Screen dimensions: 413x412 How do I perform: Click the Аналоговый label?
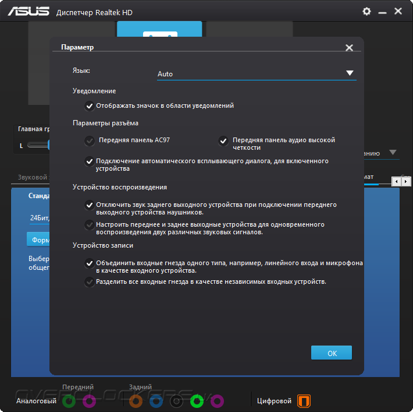[x=36, y=401]
